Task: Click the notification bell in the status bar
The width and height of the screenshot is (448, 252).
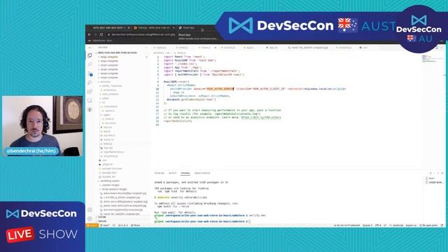Action: 442,225
